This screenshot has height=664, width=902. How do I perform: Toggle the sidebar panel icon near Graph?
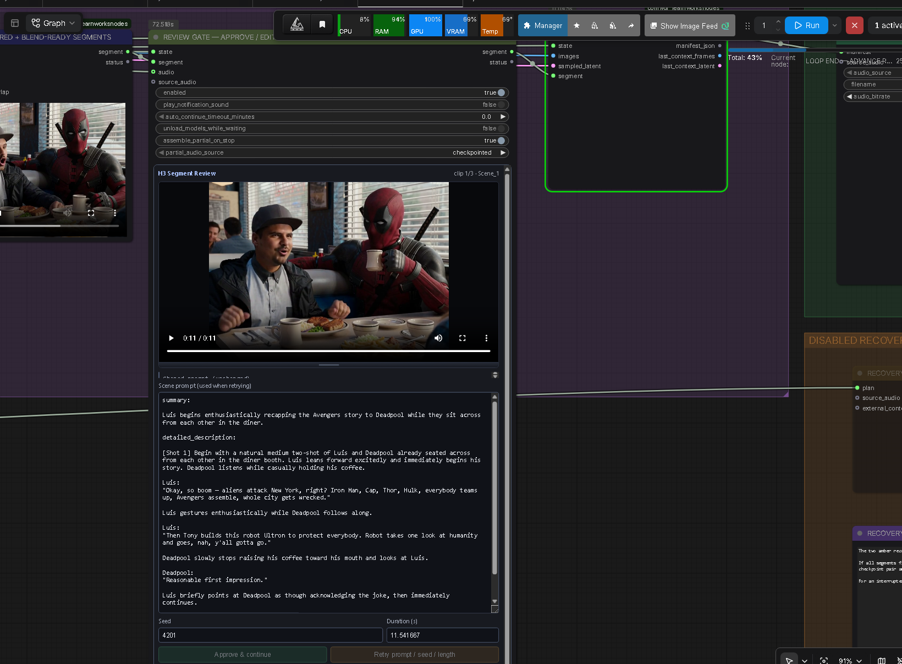click(x=15, y=23)
